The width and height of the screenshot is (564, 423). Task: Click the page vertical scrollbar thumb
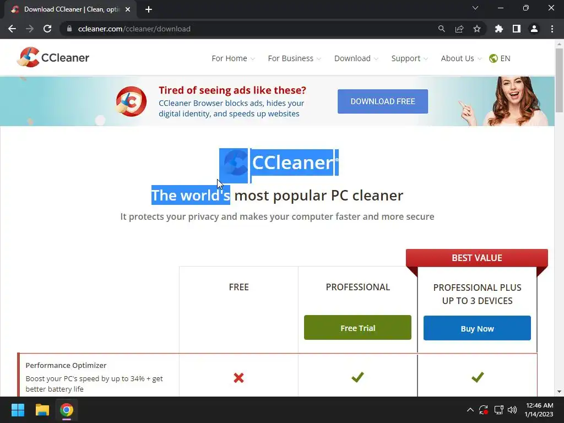point(559,80)
